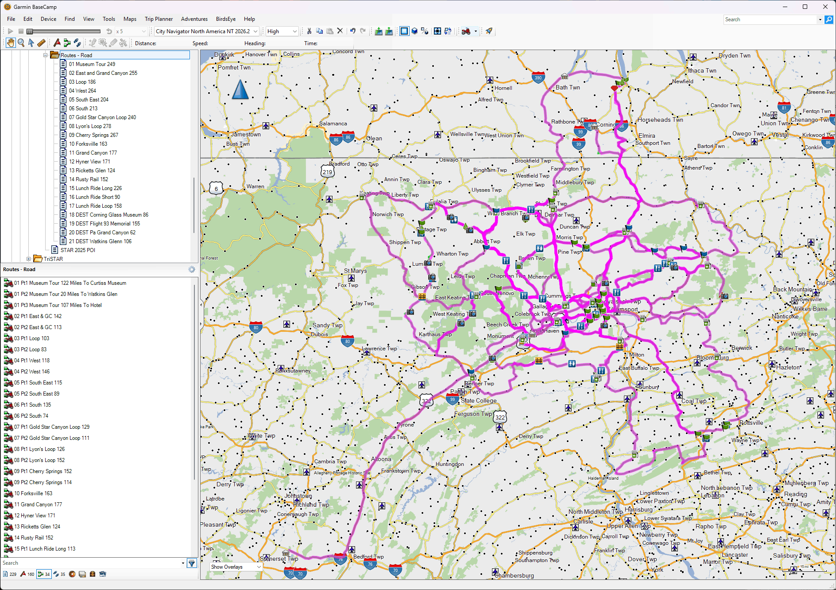Image resolution: width=836 pixels, height=590 pixels.
Task: Toggle the tracks filter showing 35
Action: [x=59, y=574]
